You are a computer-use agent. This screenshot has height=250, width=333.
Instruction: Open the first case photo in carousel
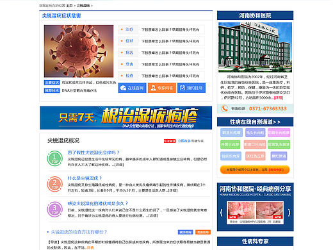[241, 210]
